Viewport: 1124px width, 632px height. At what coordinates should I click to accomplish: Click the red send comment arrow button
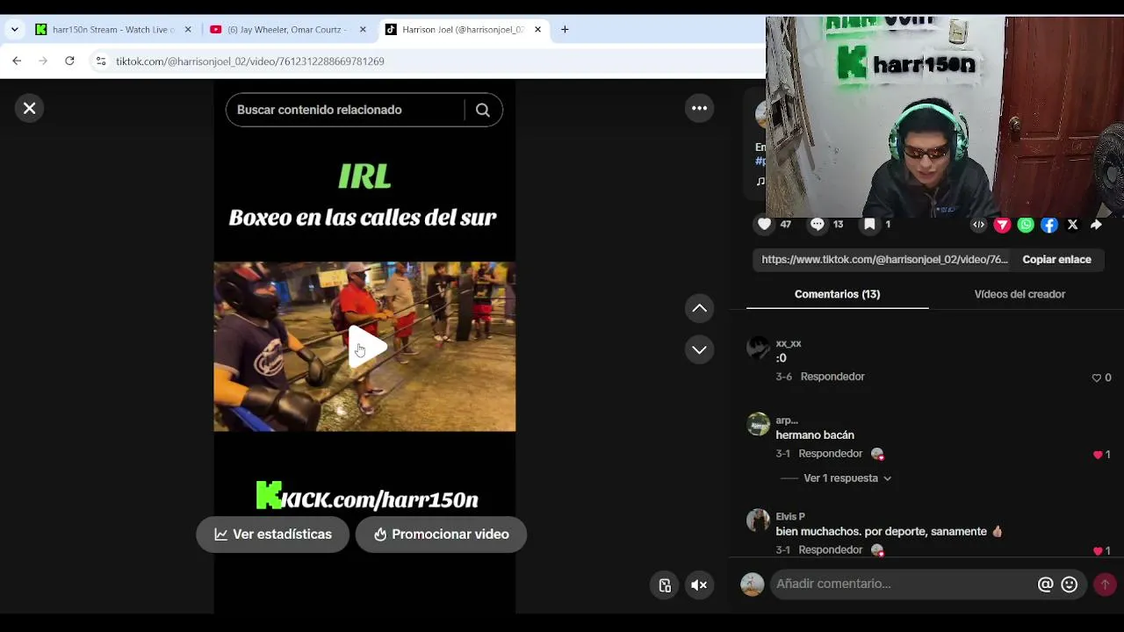pos(1105,585)
